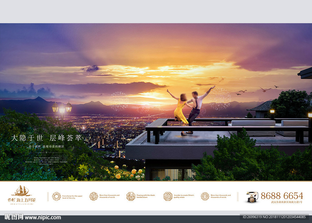The width and height of the screenshot is (312, 223).
Task: Click the headline '大隐于世 层峰荟萃'
Action: point(46,138)
